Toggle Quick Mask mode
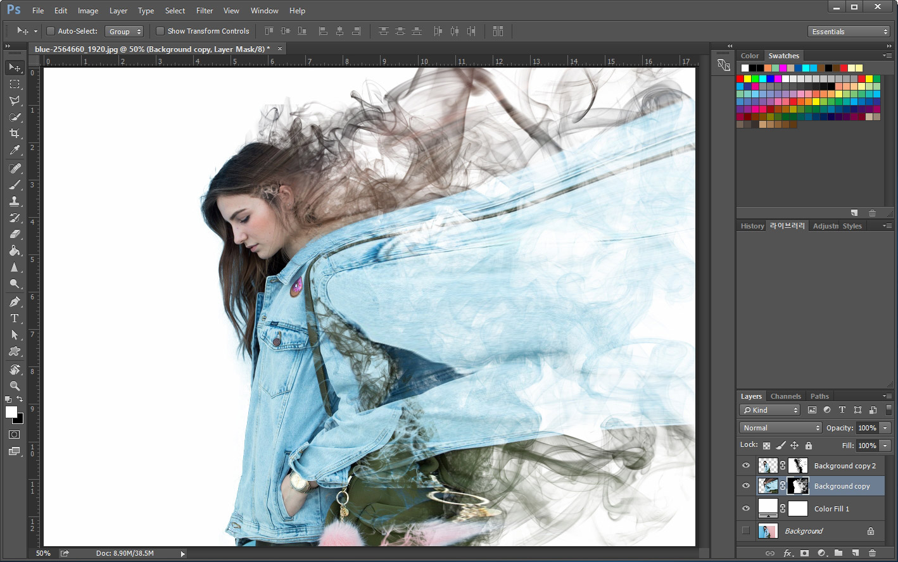Viewport: 898px width, 562px height. (15, 435)
